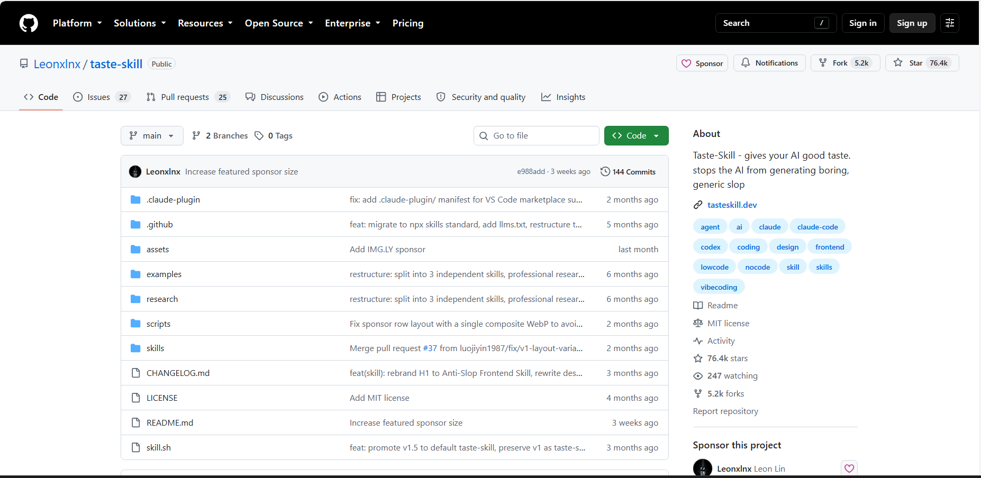Select the Code tab
Viewport: 981px width, 478px height.
point(41,97)
